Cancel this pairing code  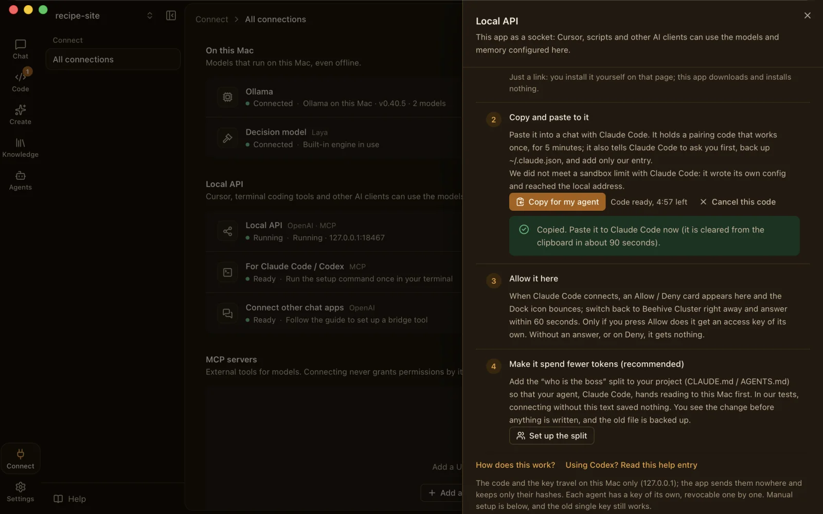point(738,202)
